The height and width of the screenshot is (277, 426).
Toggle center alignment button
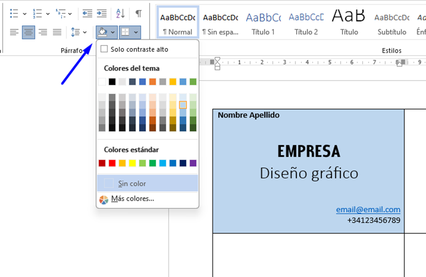click(28, 32)
